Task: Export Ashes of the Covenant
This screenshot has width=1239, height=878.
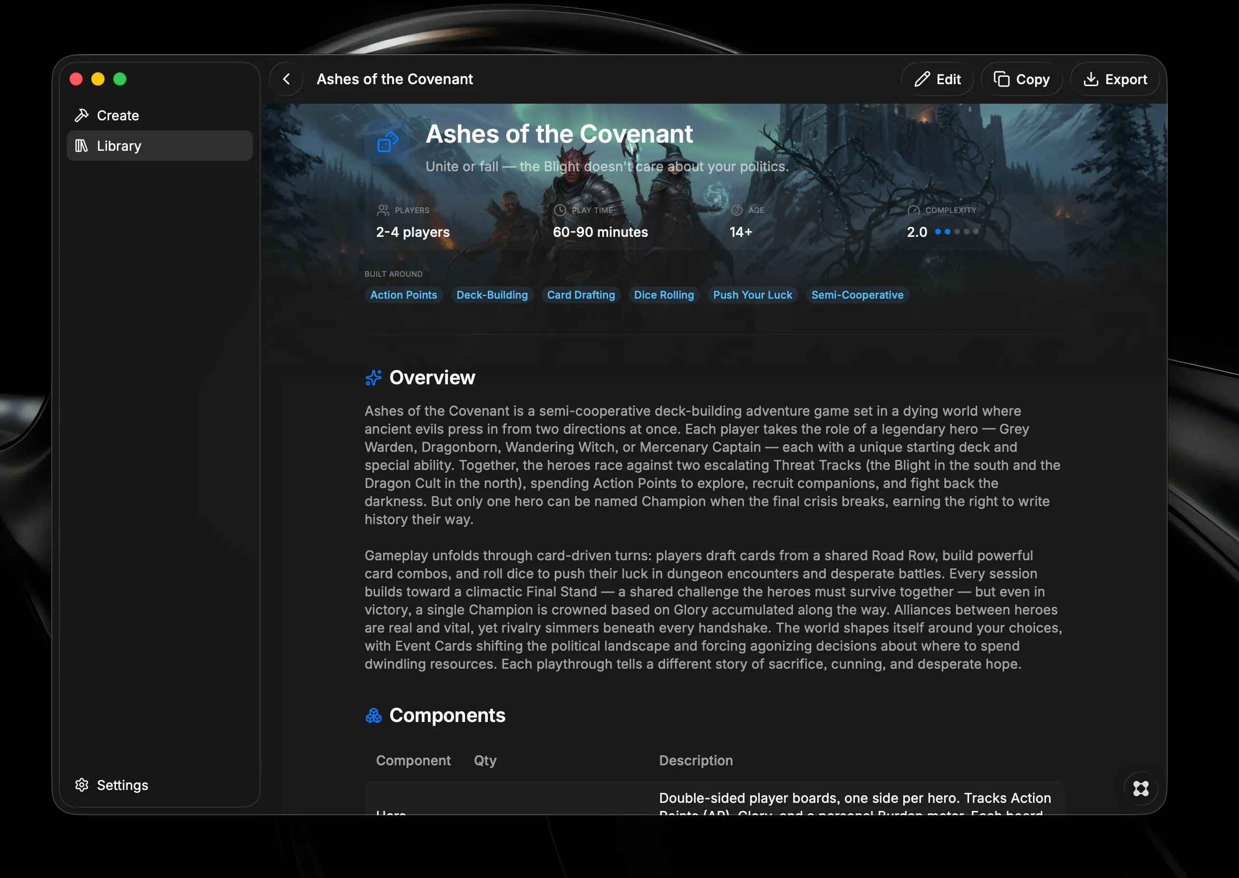Action: [1115, 79]
